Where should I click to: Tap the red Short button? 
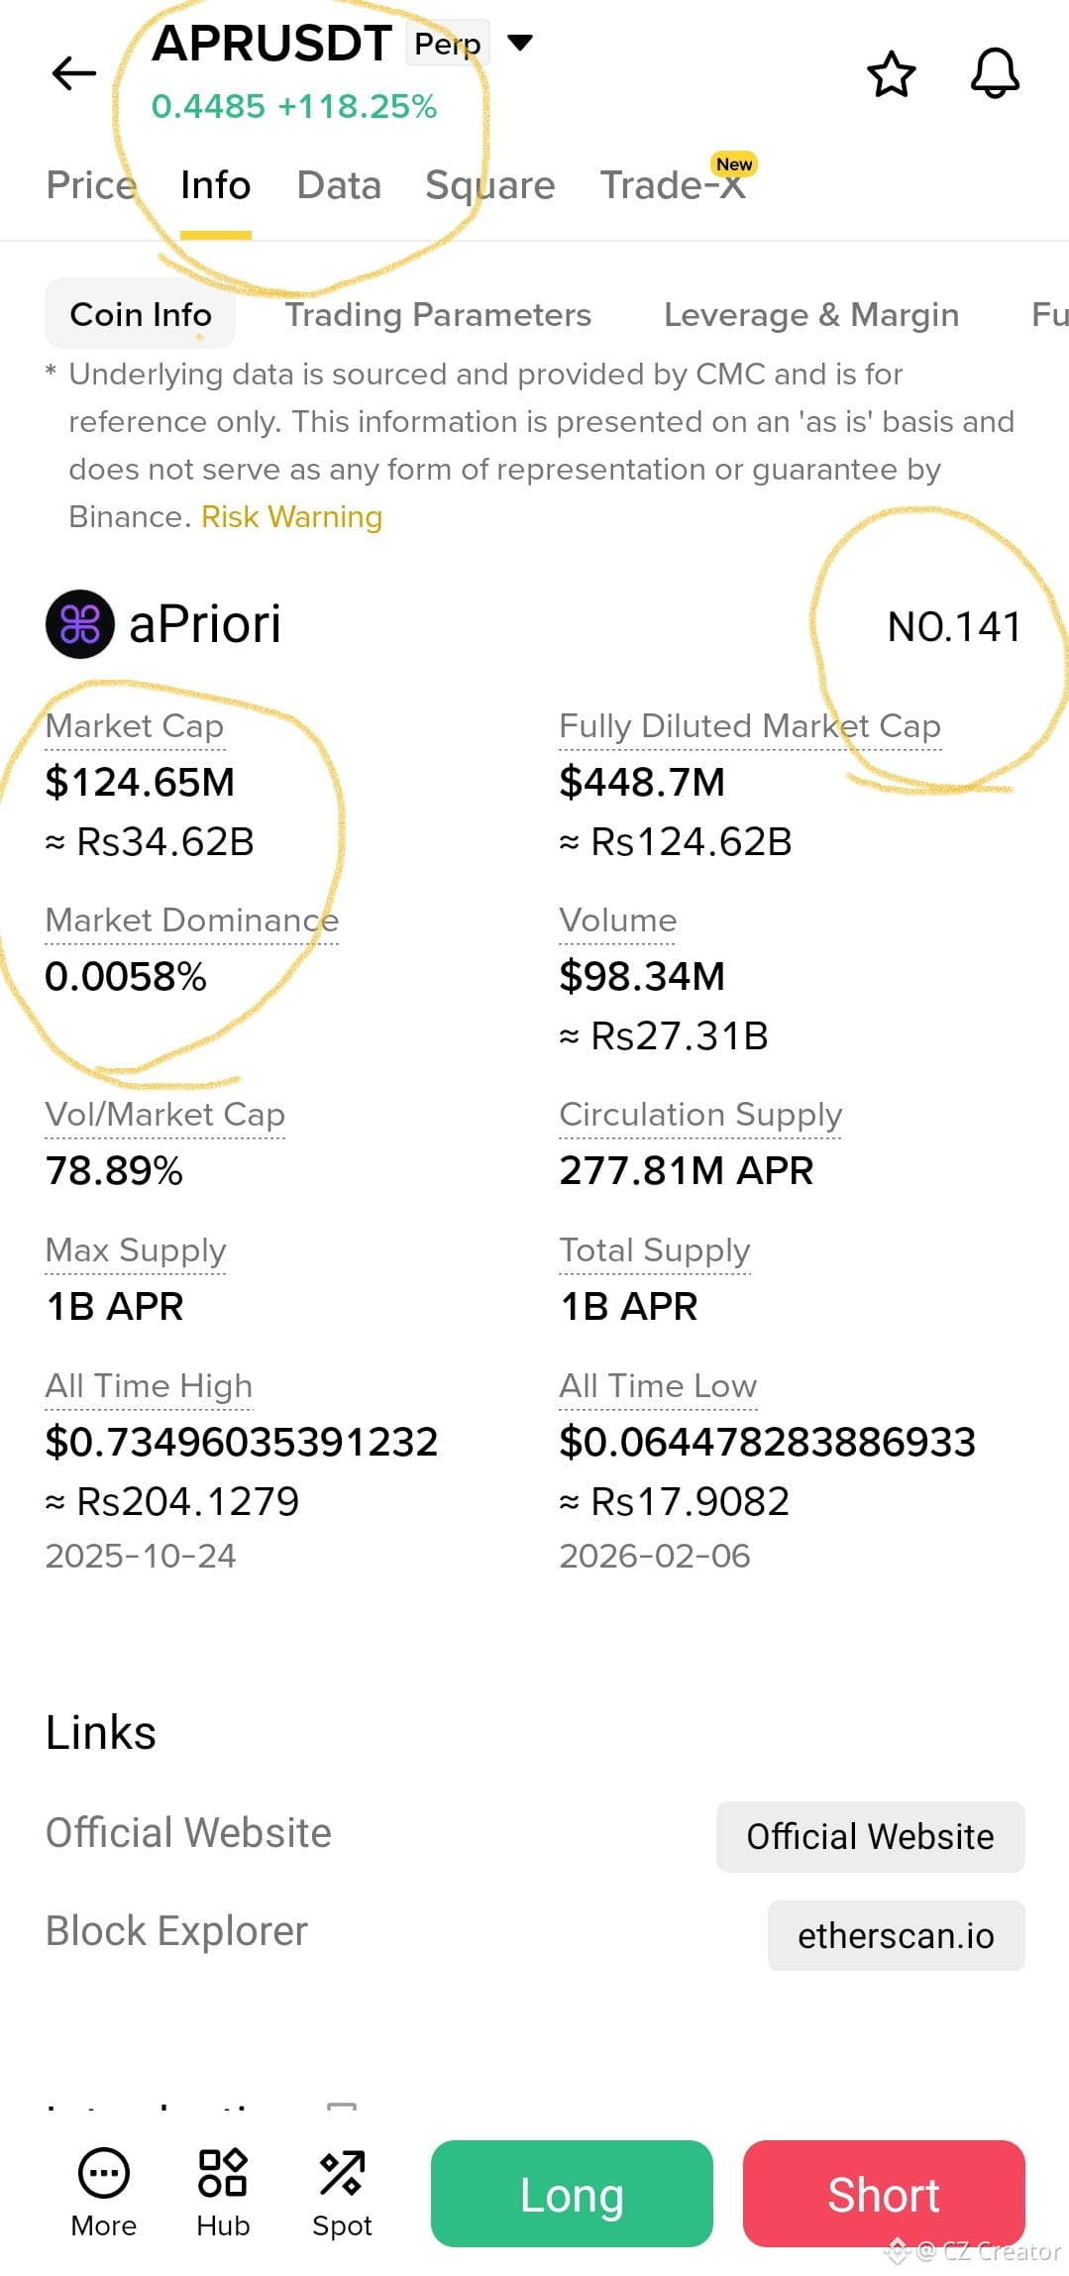[x=884, y=2194]
